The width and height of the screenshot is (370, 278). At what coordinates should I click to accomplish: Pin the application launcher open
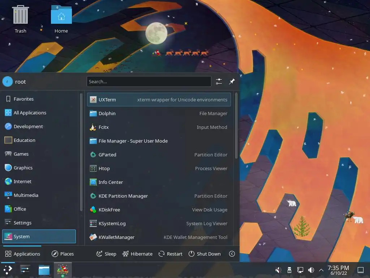232,81
